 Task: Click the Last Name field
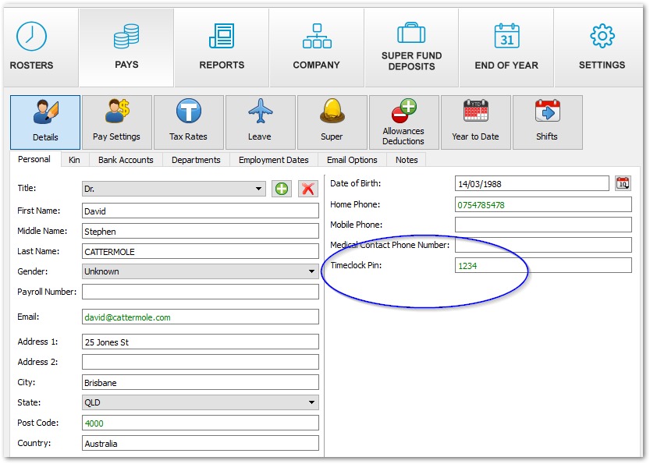click(x=201, y=251)
